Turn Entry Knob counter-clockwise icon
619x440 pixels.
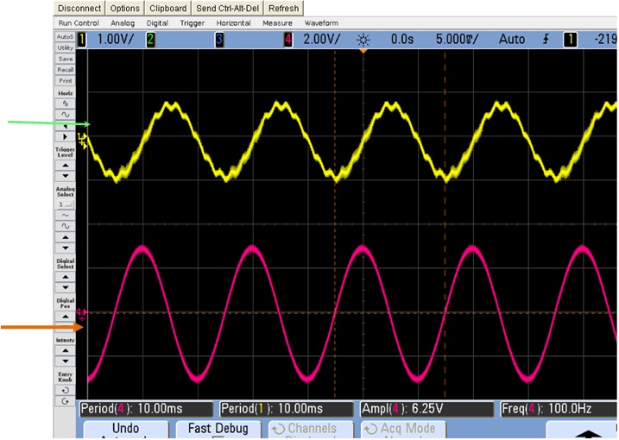[65, 390]
